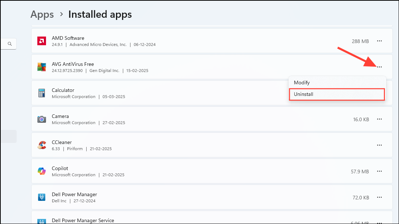Click the 27-12-2024 install date
The image size is (399, 224).
(84, 201)
